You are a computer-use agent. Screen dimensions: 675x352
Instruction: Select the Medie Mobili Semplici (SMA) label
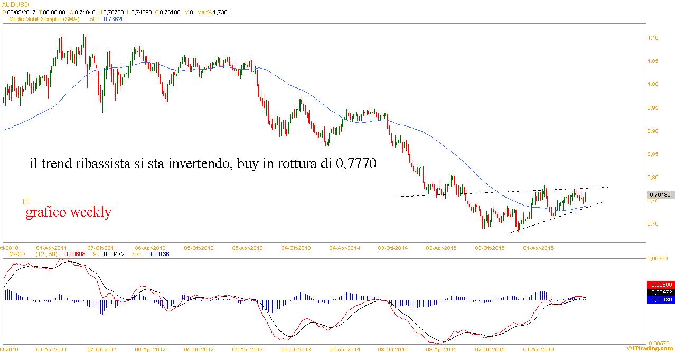coord(44,18)
